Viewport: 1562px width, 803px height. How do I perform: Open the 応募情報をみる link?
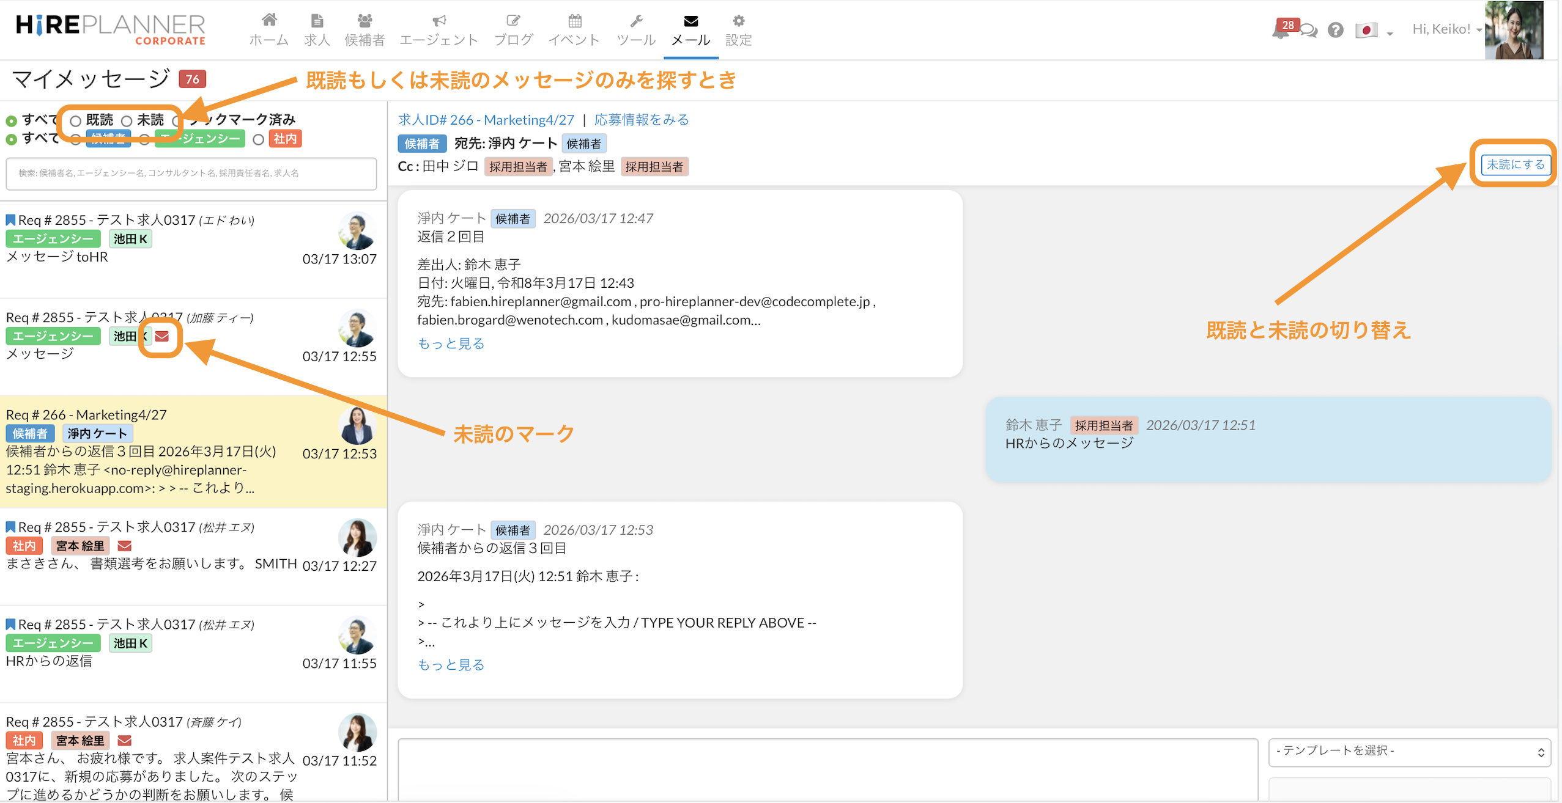642,119
